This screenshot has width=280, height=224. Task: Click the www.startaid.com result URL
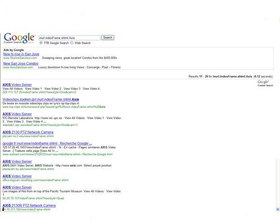[x=57, y=154]
